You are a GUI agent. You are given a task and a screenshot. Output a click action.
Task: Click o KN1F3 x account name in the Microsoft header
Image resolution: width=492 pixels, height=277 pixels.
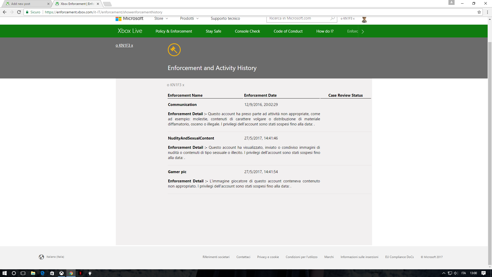(x=347, y=18)
